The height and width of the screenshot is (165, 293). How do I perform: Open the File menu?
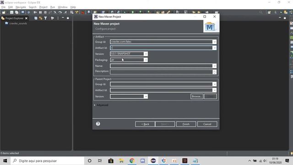3,7
